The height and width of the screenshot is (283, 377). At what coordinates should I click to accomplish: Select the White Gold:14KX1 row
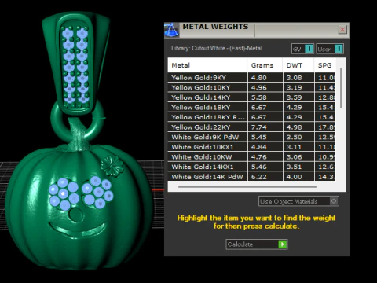[x=251, y=167]
